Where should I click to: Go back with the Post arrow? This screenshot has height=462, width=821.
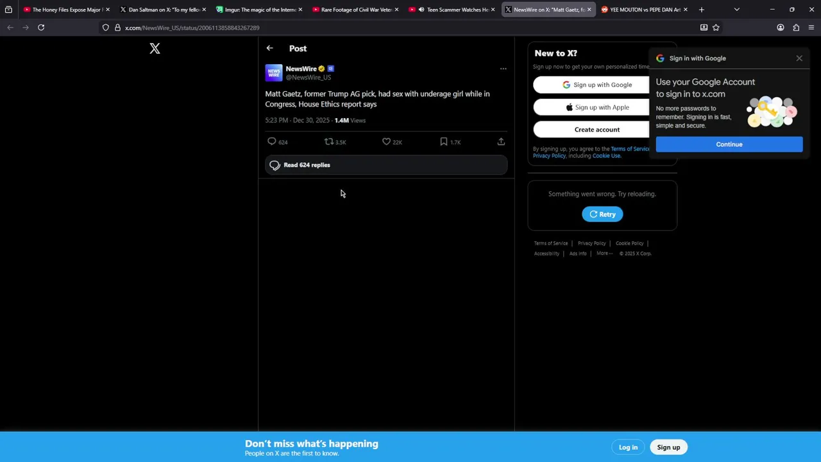(x=270, y=48)
